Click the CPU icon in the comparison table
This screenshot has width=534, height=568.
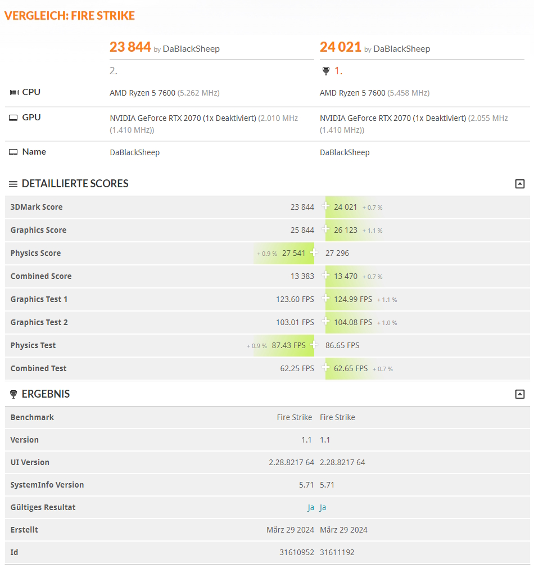tap(14, 92)
